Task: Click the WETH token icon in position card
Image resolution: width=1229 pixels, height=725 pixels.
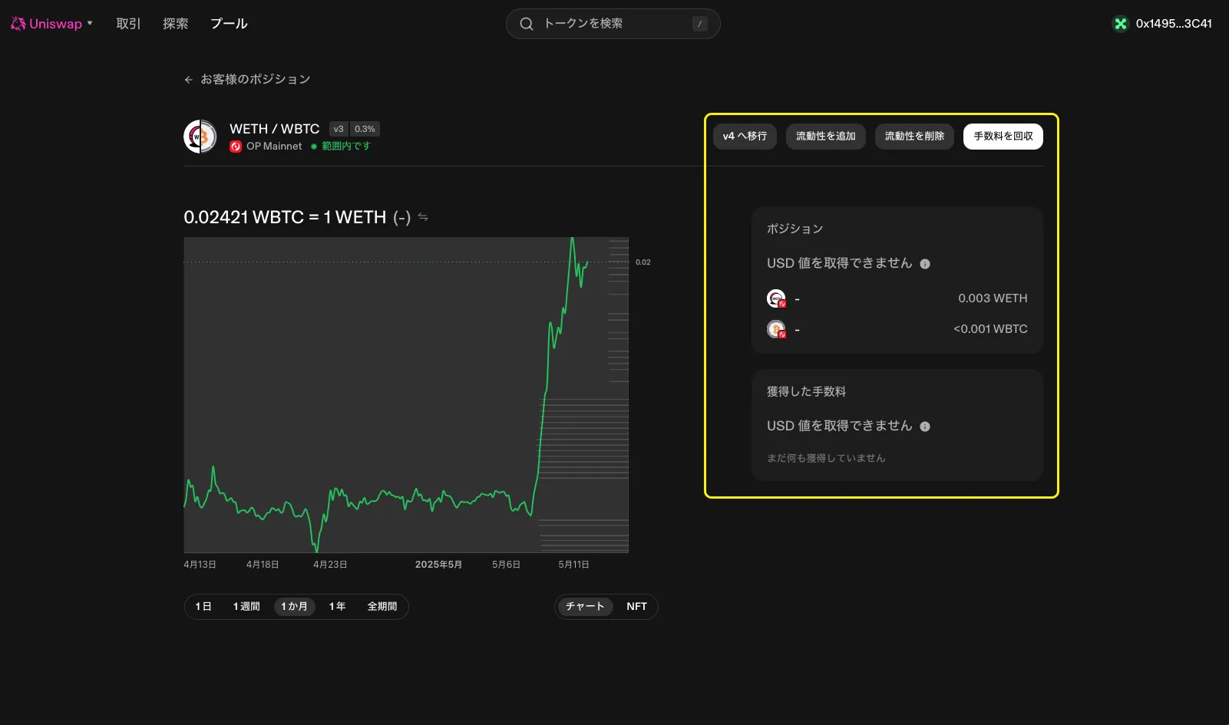Action: click(776, 298)
